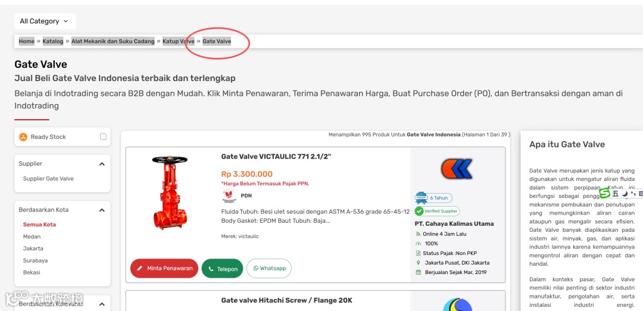
Task: Open PT. Cahaya Kalimas Utama supplier name
Action: coord(454,223)
